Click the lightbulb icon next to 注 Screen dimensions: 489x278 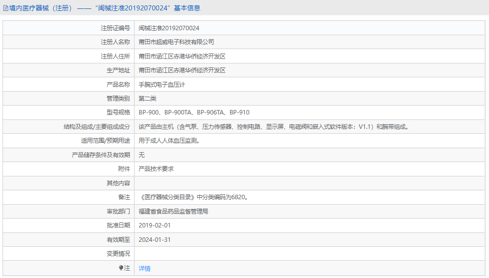(121, 268)
